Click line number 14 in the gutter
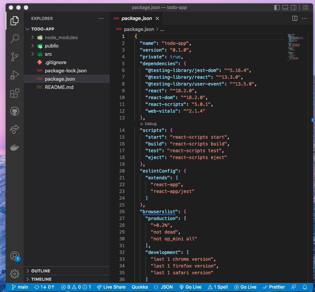The width and height of the screenshot is (315, 292). pyautogui.click(x=122, y=130)
